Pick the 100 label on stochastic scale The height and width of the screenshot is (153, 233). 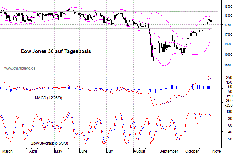pyautogui.click(x=229, y=112)
